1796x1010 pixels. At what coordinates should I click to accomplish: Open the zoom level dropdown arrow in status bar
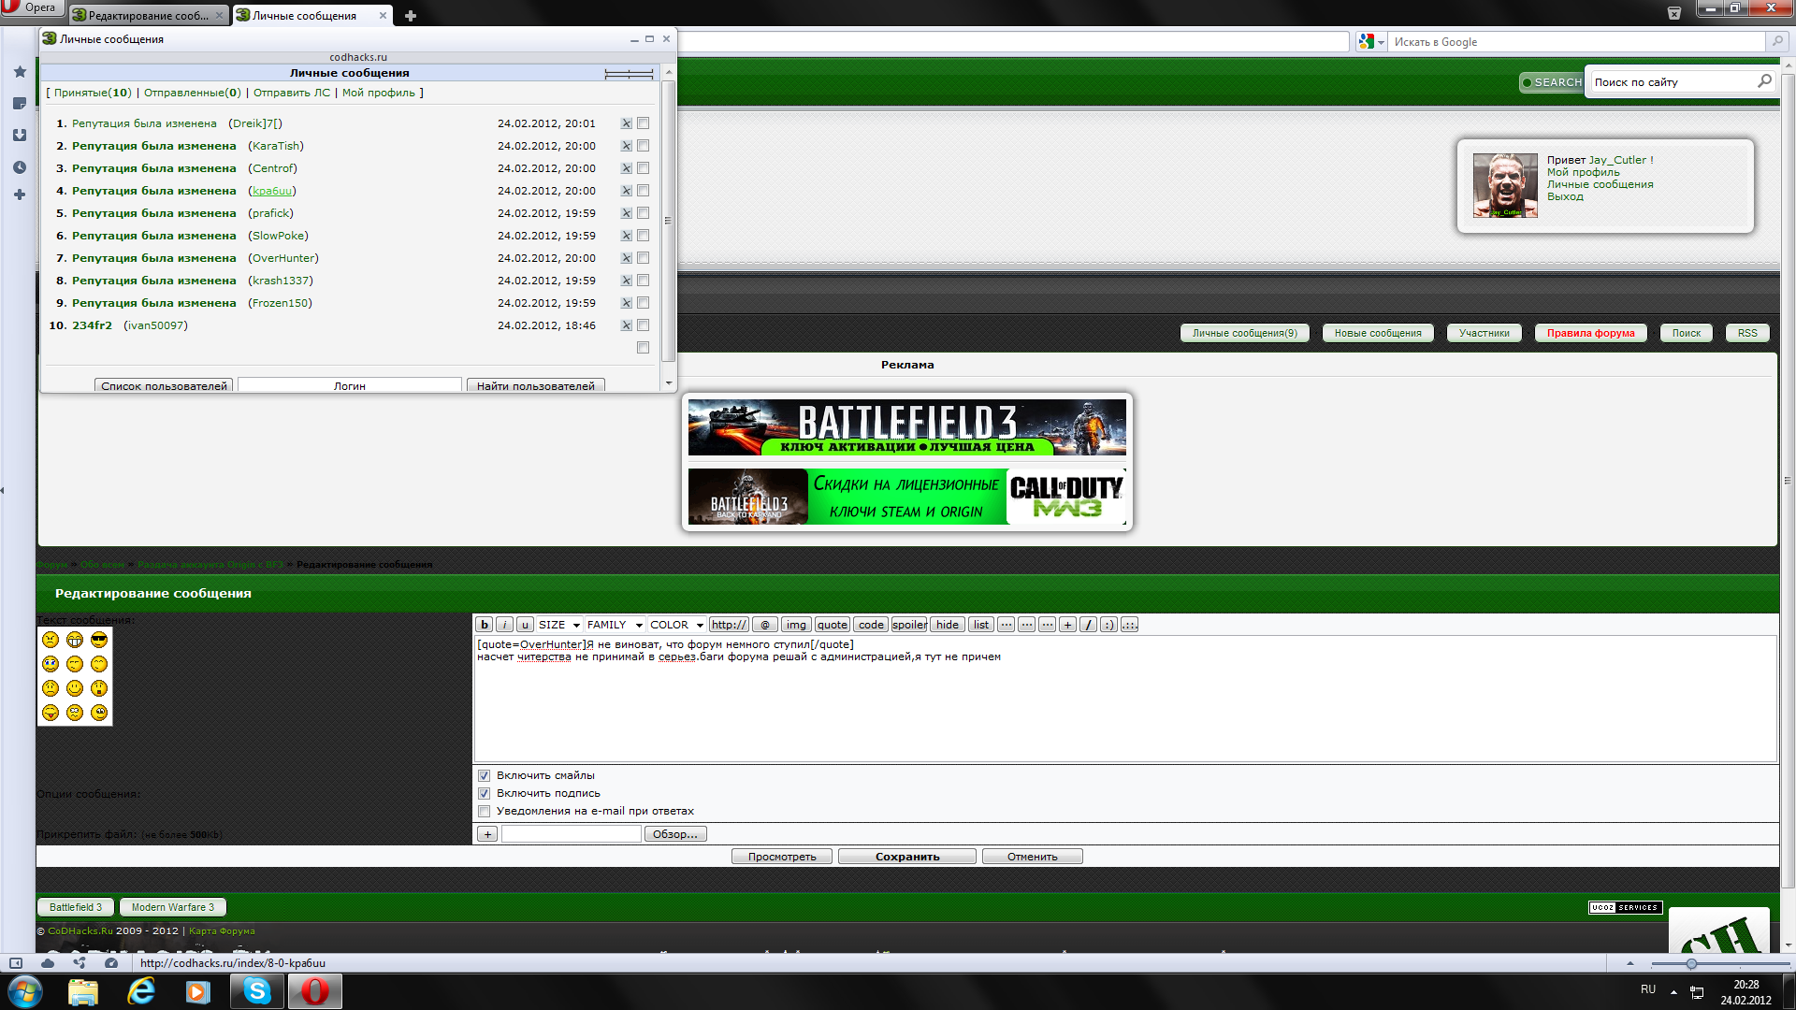coord(1630,963)
